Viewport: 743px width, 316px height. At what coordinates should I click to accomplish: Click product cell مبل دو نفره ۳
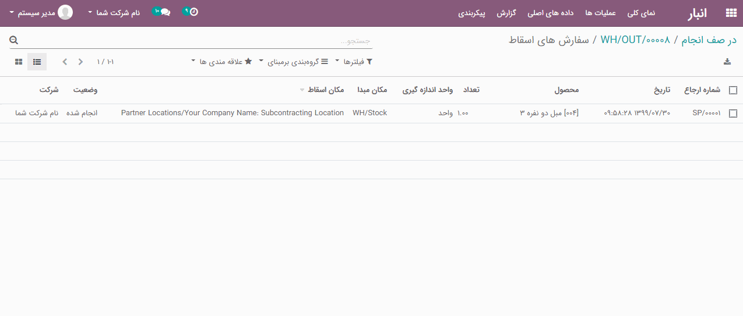pyautogui.click(x=549, y=113)
